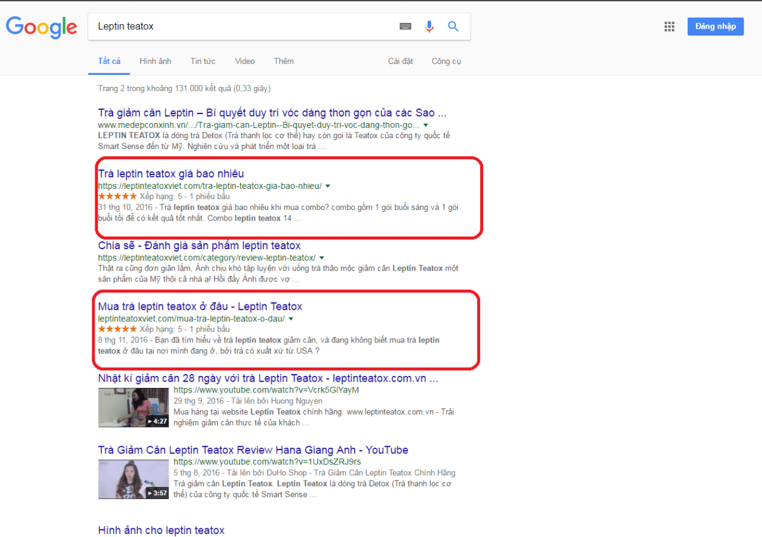Expand dropdown arrow beside tra-leptin-teatox-gia-bao-nhieu URL
This screenshot has width=762, height=537.
[x=328, y=186]
